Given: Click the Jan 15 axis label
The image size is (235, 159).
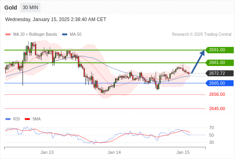Looking at the screenshot, I should click(183, 152).
